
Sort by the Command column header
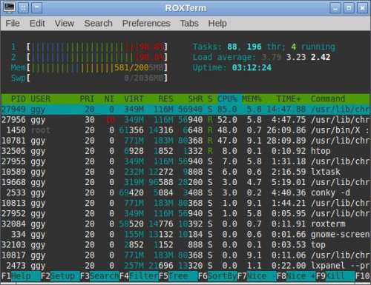tap(328, 99)
